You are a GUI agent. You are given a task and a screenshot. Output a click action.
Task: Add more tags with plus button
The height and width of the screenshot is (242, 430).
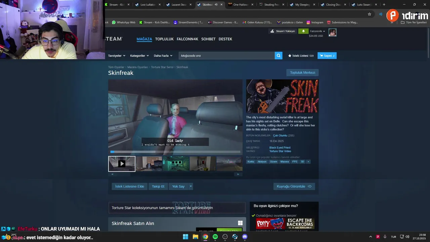[x=308, y=162]
